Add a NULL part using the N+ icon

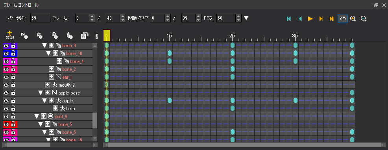tap(24, 36)
